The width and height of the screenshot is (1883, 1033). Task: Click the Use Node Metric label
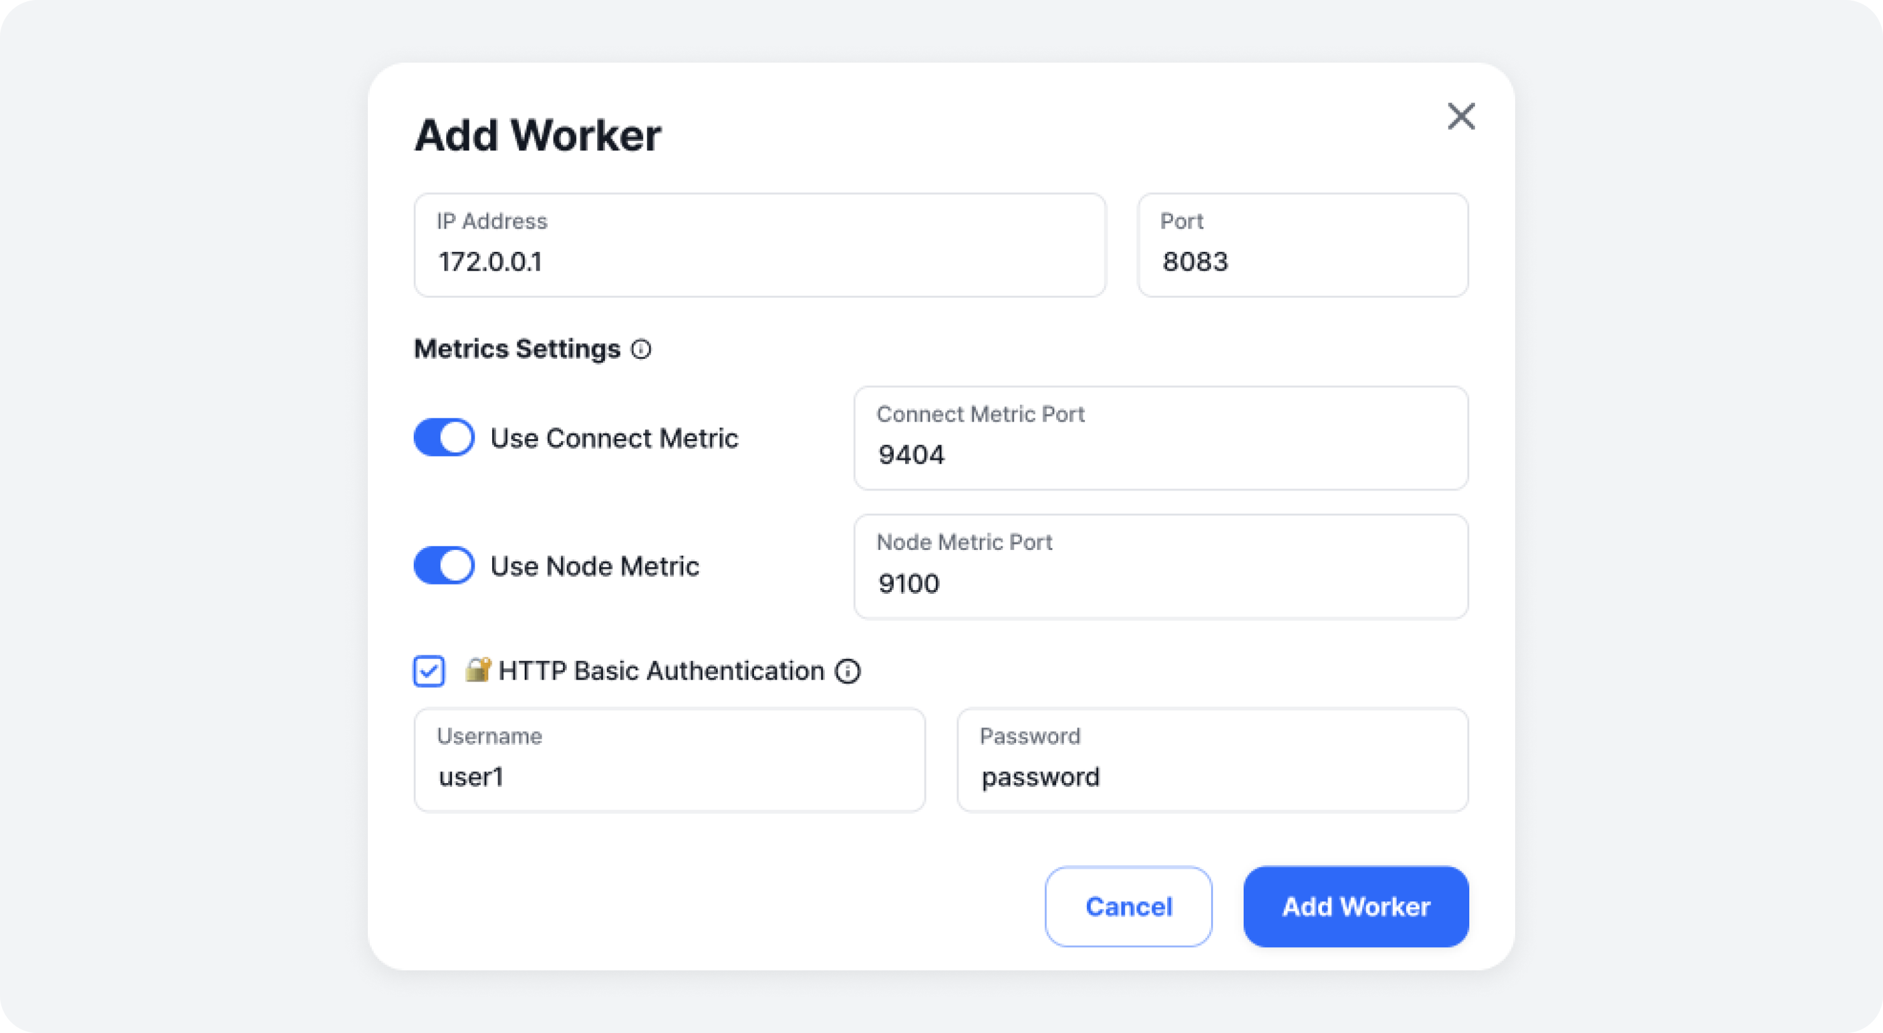pos(594,566)
